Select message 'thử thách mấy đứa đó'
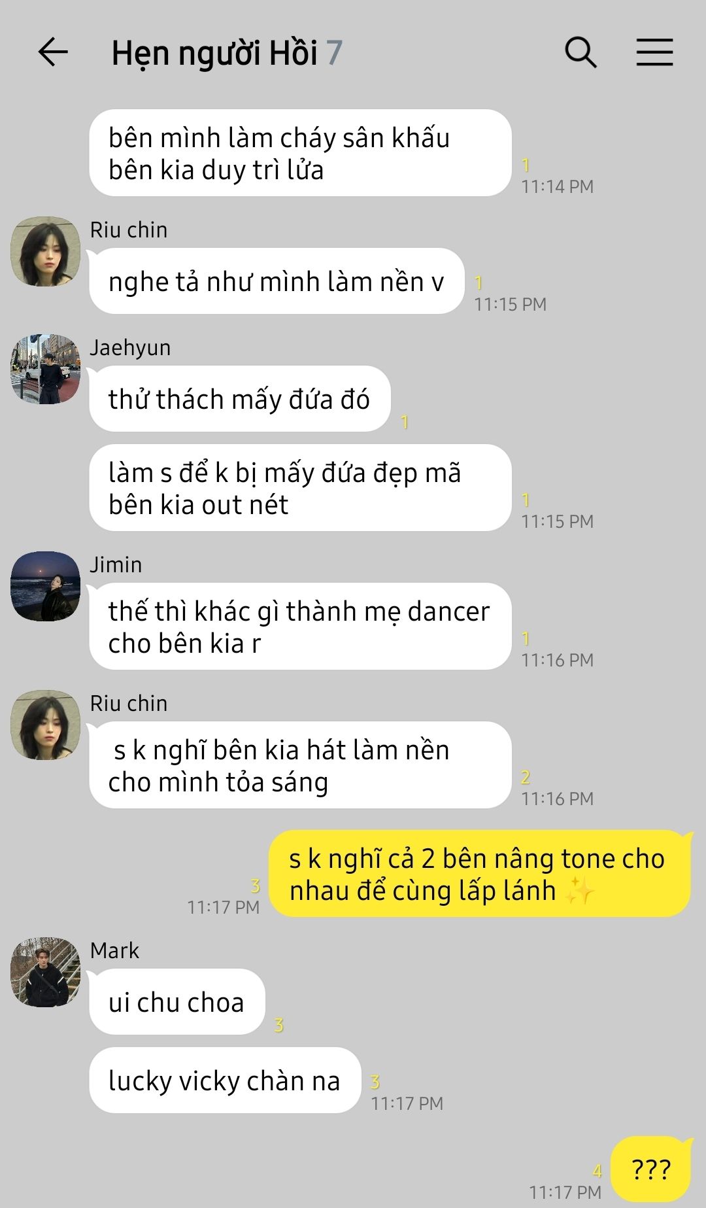706x1208 pixels. tap(239, 399)
